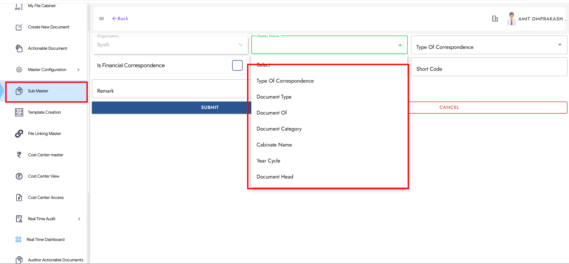Screen dimensions: 569x264
Task: Click the Create New Document pencil icon
Action: tap(19, 27)
